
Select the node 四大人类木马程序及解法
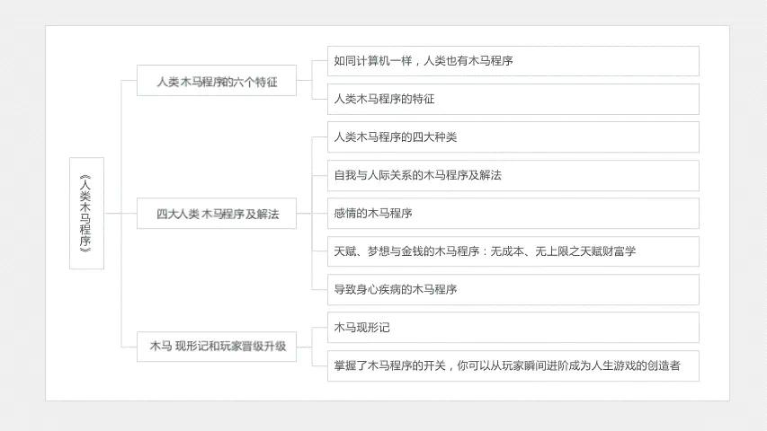[x=216, y=214]
